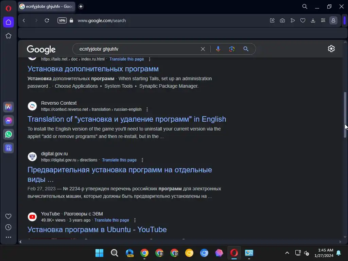Add page to bookmarks heart icon
Screen dimensions: 348x261
(x=303, y=20)
